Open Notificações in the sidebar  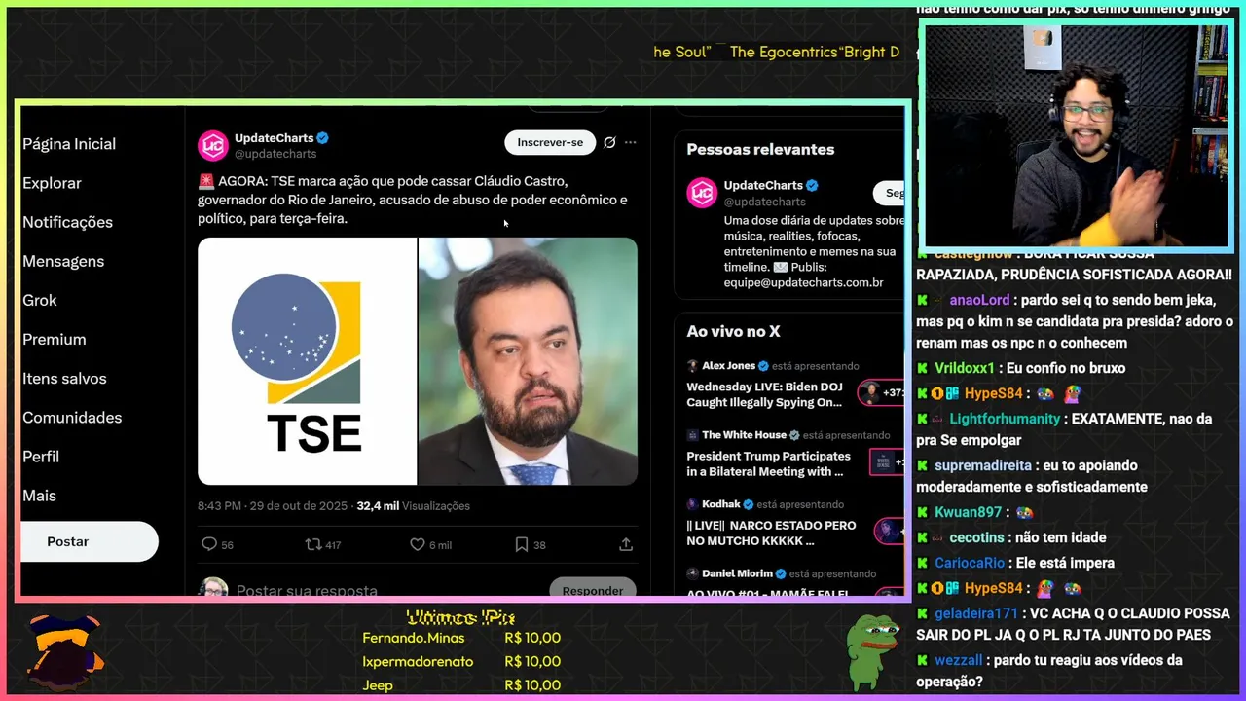tap(67, 222)
